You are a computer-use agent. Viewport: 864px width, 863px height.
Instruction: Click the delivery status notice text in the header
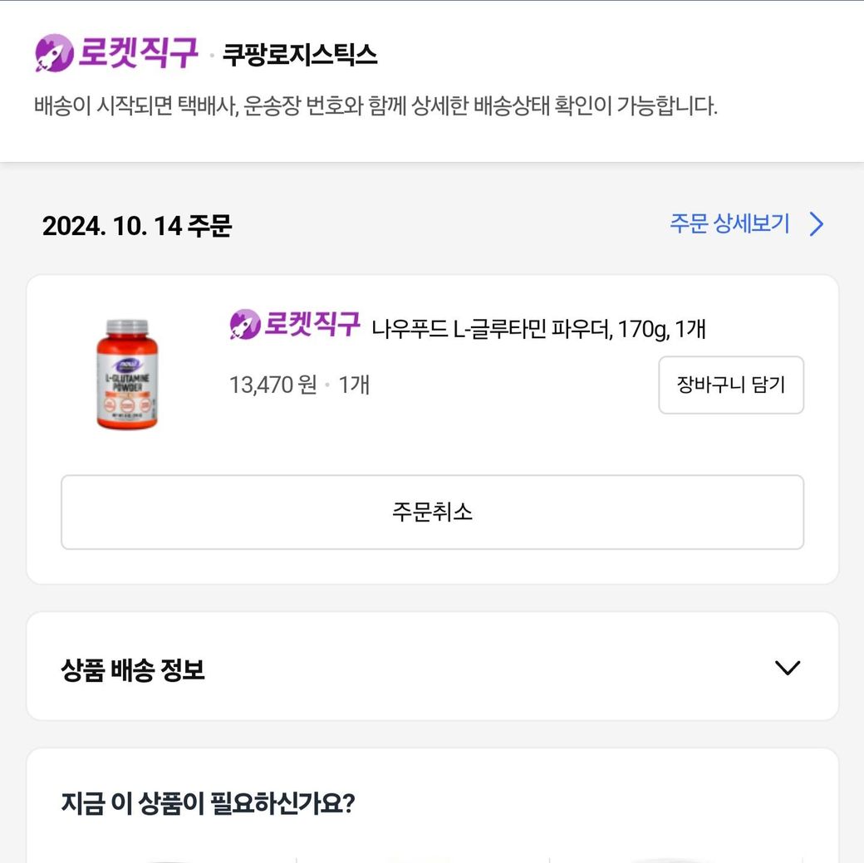point(376,106)
